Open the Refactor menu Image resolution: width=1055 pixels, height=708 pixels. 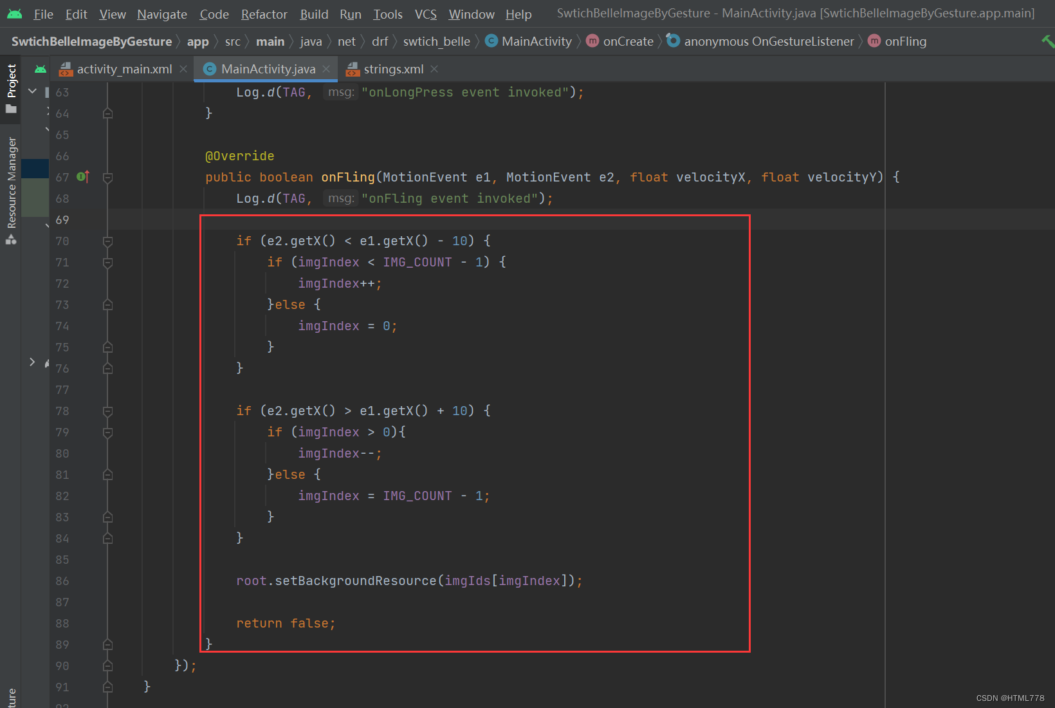click(264, 14)
